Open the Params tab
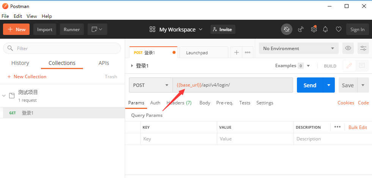The height and width of the screenshot is (178, 372). tap(136, 103)
